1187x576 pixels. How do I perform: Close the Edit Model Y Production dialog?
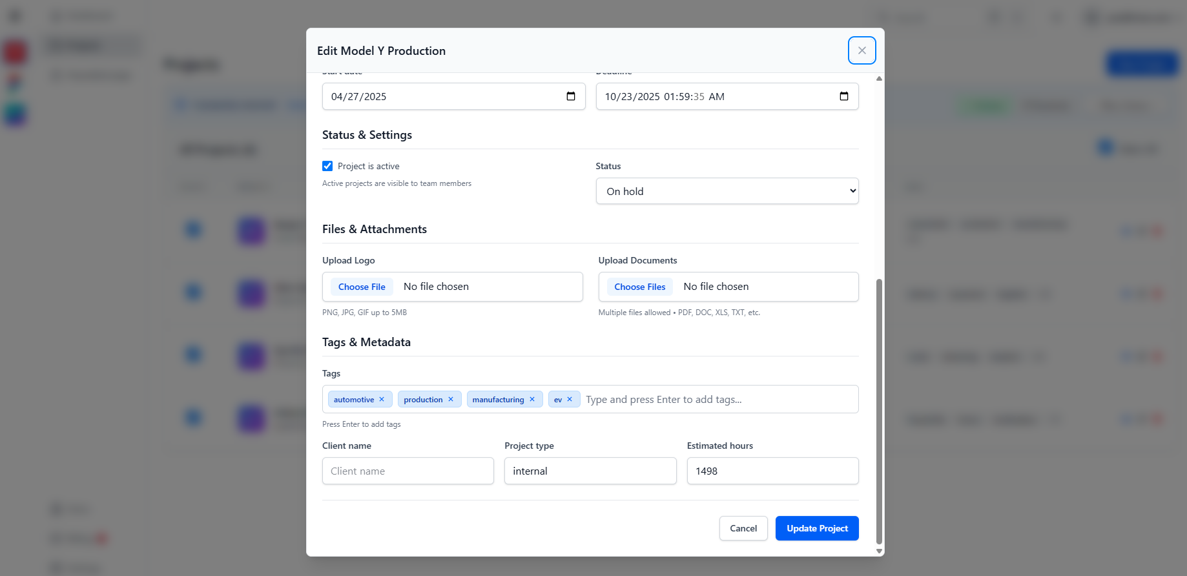click(x=862, y=50)
